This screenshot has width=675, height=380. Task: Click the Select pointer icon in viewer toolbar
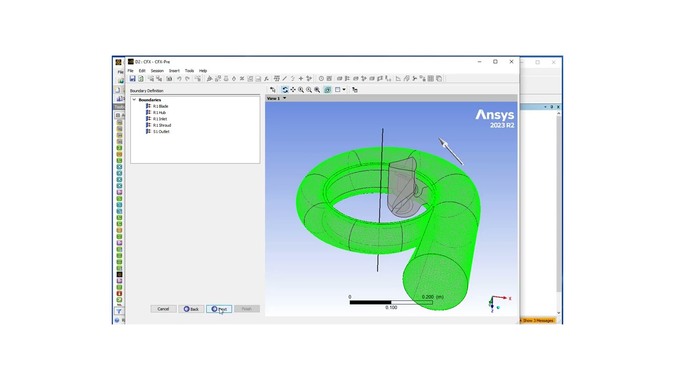(273, 90)
